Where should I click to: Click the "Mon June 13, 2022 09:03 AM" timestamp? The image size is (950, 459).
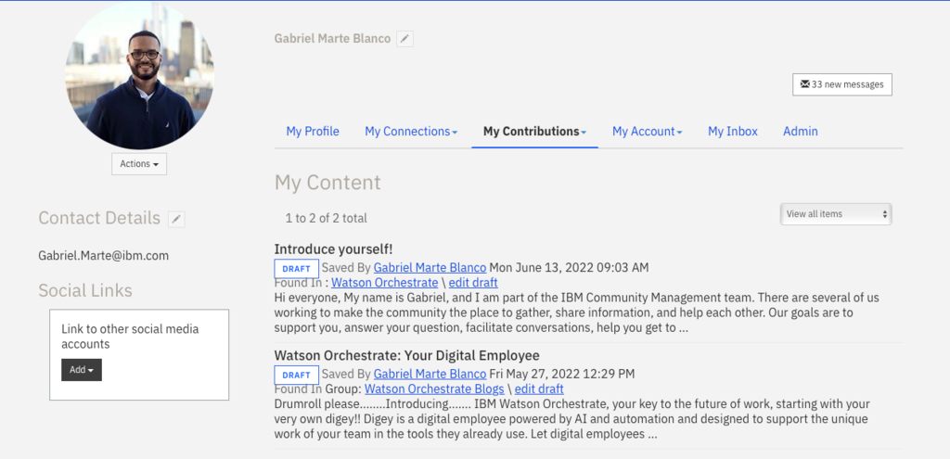tap(569, 267)
